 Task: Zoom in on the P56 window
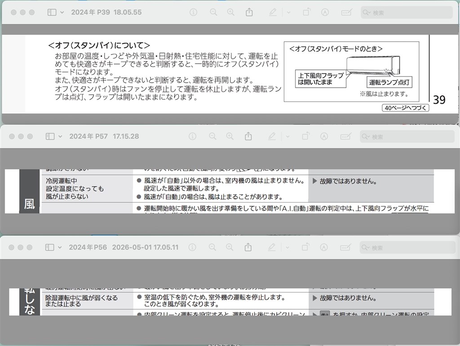tap(230, 248)
